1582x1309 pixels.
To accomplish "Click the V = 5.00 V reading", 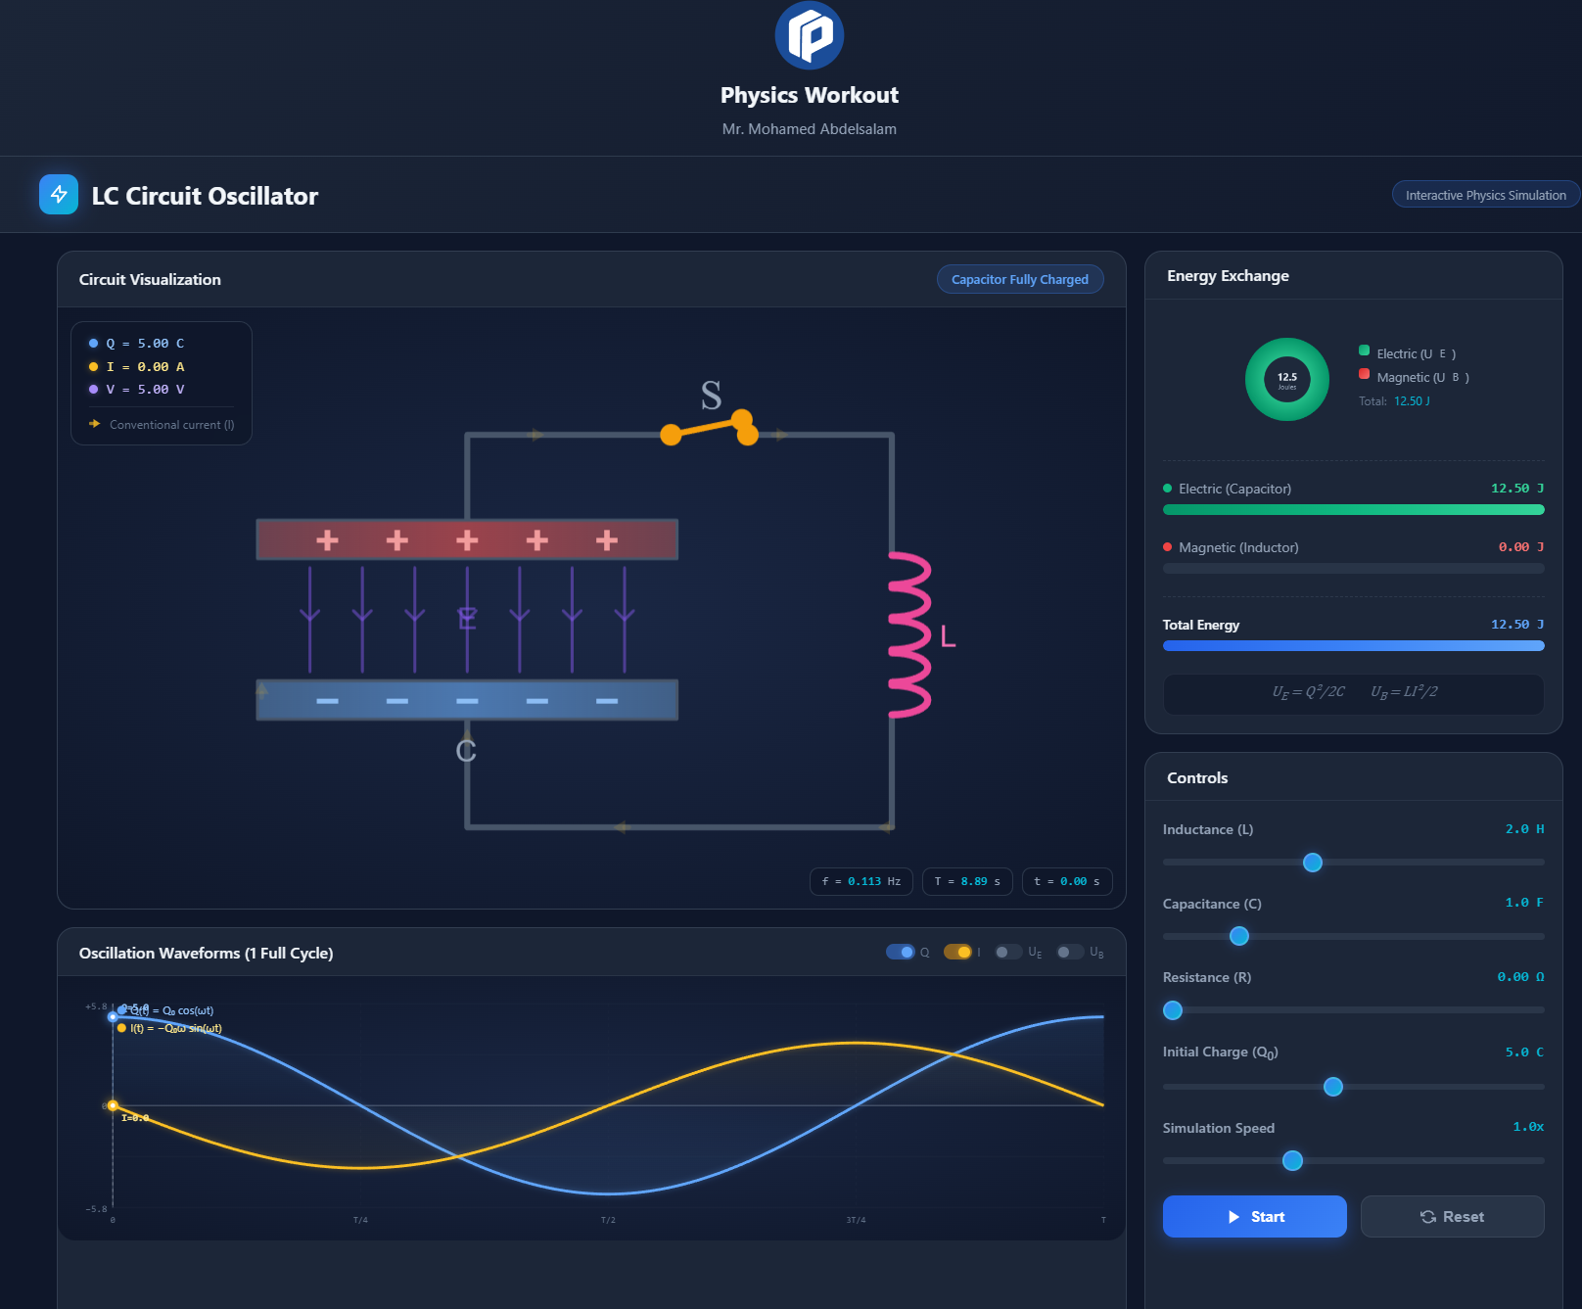I will pyautogui.click(x=145, y=390).
